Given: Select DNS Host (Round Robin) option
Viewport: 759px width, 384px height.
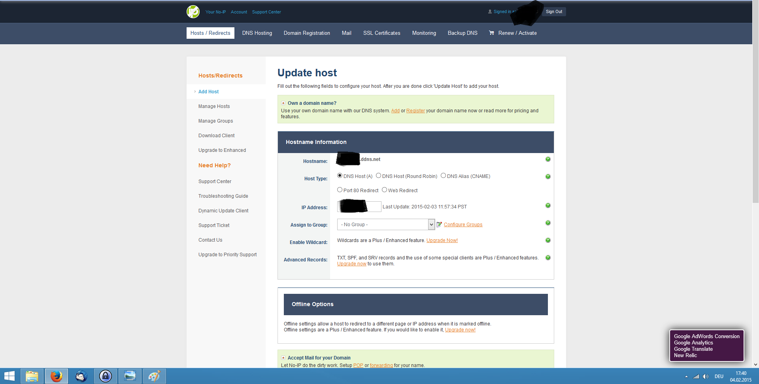Looking at the screenshot, I should point(378,176).
